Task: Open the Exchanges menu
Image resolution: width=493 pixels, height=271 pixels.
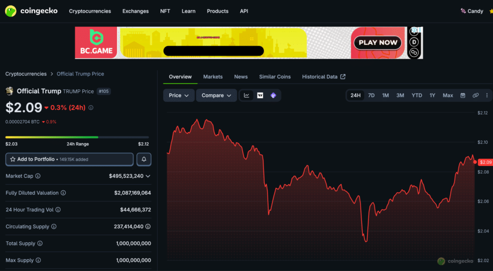Action: 135,11
